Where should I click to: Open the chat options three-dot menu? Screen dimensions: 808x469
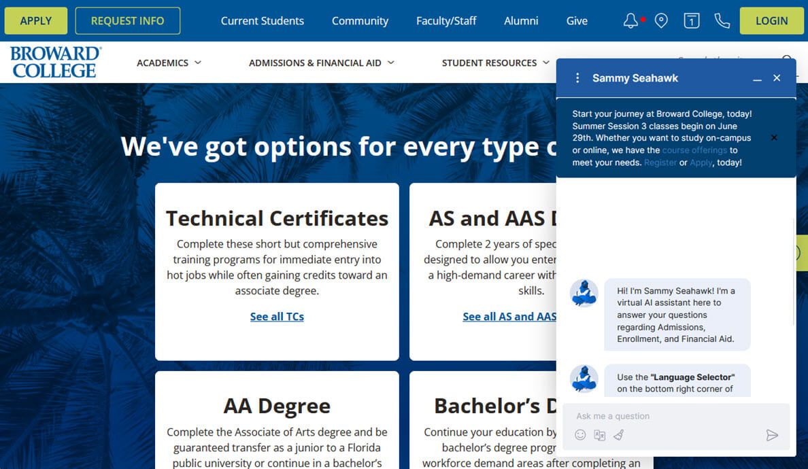tap(577, 77)
